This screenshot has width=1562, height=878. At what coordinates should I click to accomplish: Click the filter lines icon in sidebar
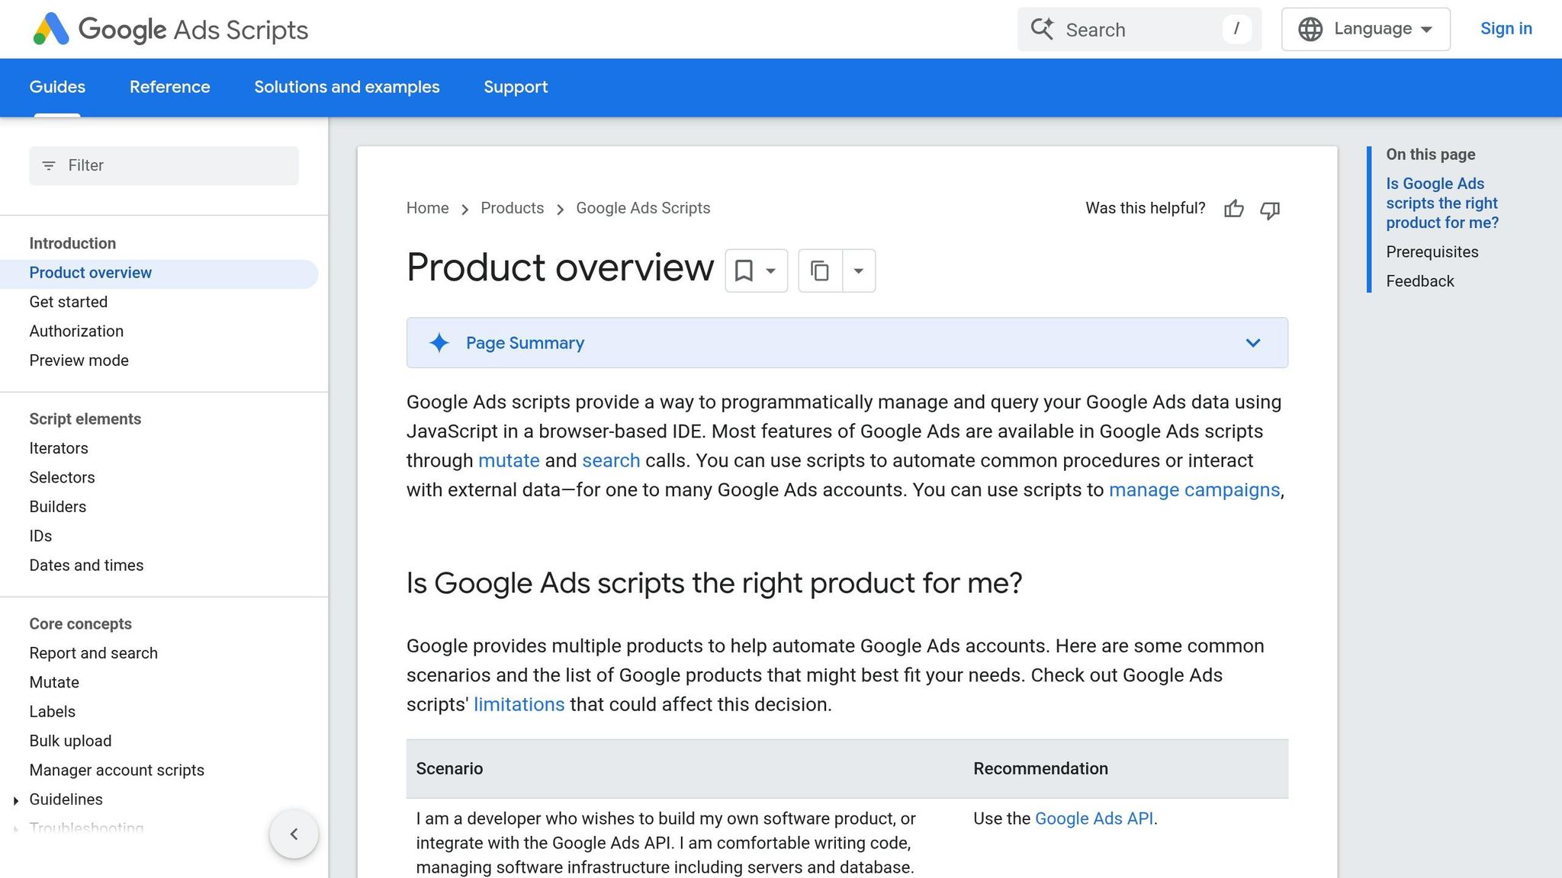coord(49,165)
